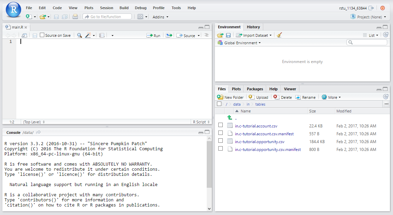Refresh the Environment pane
Screen dimensions: 393x215
point(386,35)
